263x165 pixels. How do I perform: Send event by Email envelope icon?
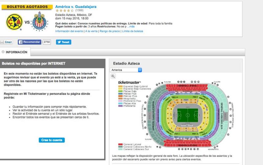point(2,42)
